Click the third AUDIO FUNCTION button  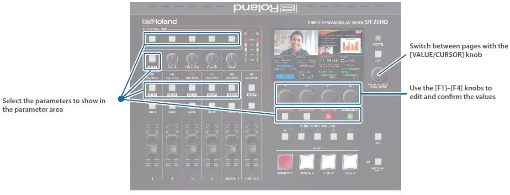pos(192,39)
